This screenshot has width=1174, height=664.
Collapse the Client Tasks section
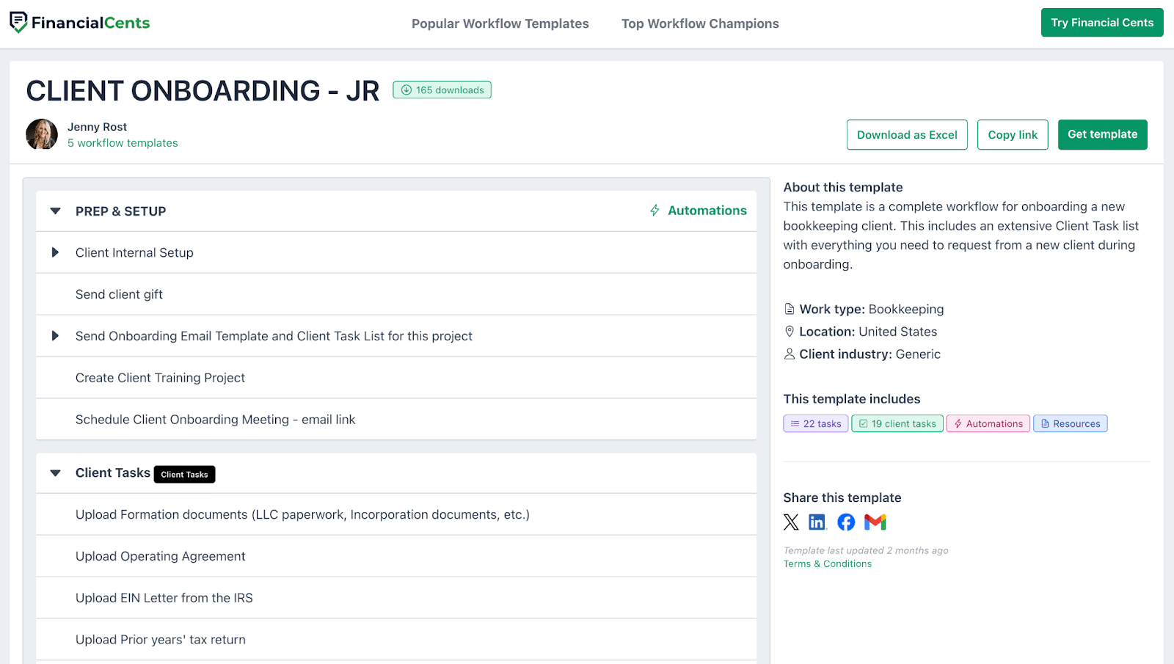point(55,473)
